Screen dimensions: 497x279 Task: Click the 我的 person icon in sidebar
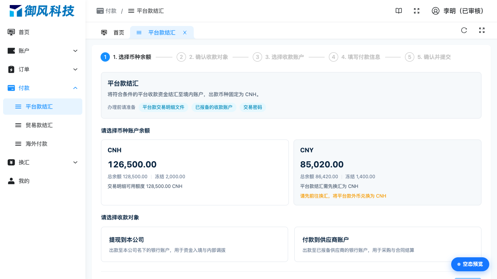click(11, 181)
